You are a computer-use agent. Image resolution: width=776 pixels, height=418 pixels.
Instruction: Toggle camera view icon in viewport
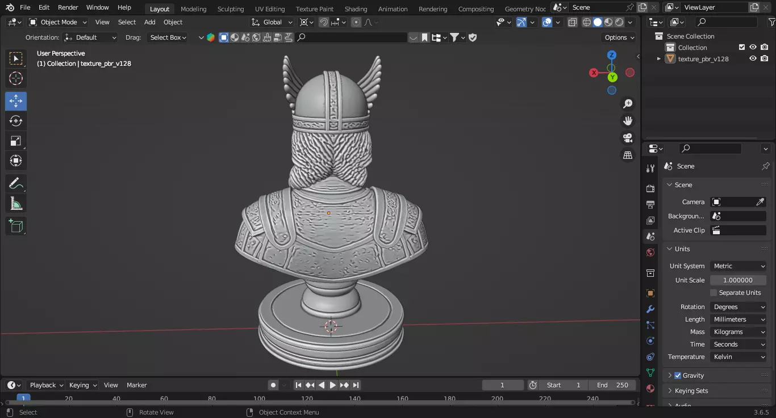pos(628,138)
